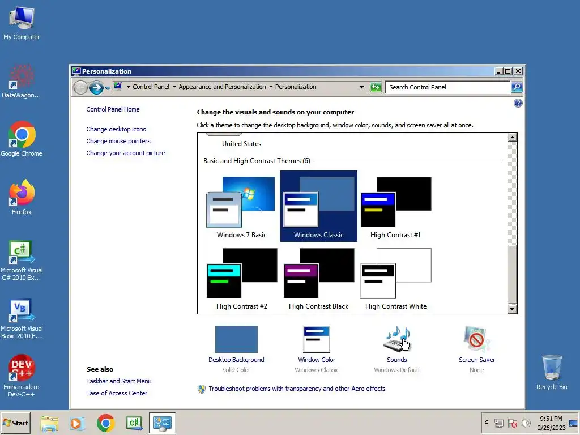The height and width of the screenshot is (435, 580).
Task: Click the theme list scroll up arrow
Action: [512, 138]
